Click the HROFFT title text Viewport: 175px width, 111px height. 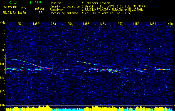pos(18,2)
